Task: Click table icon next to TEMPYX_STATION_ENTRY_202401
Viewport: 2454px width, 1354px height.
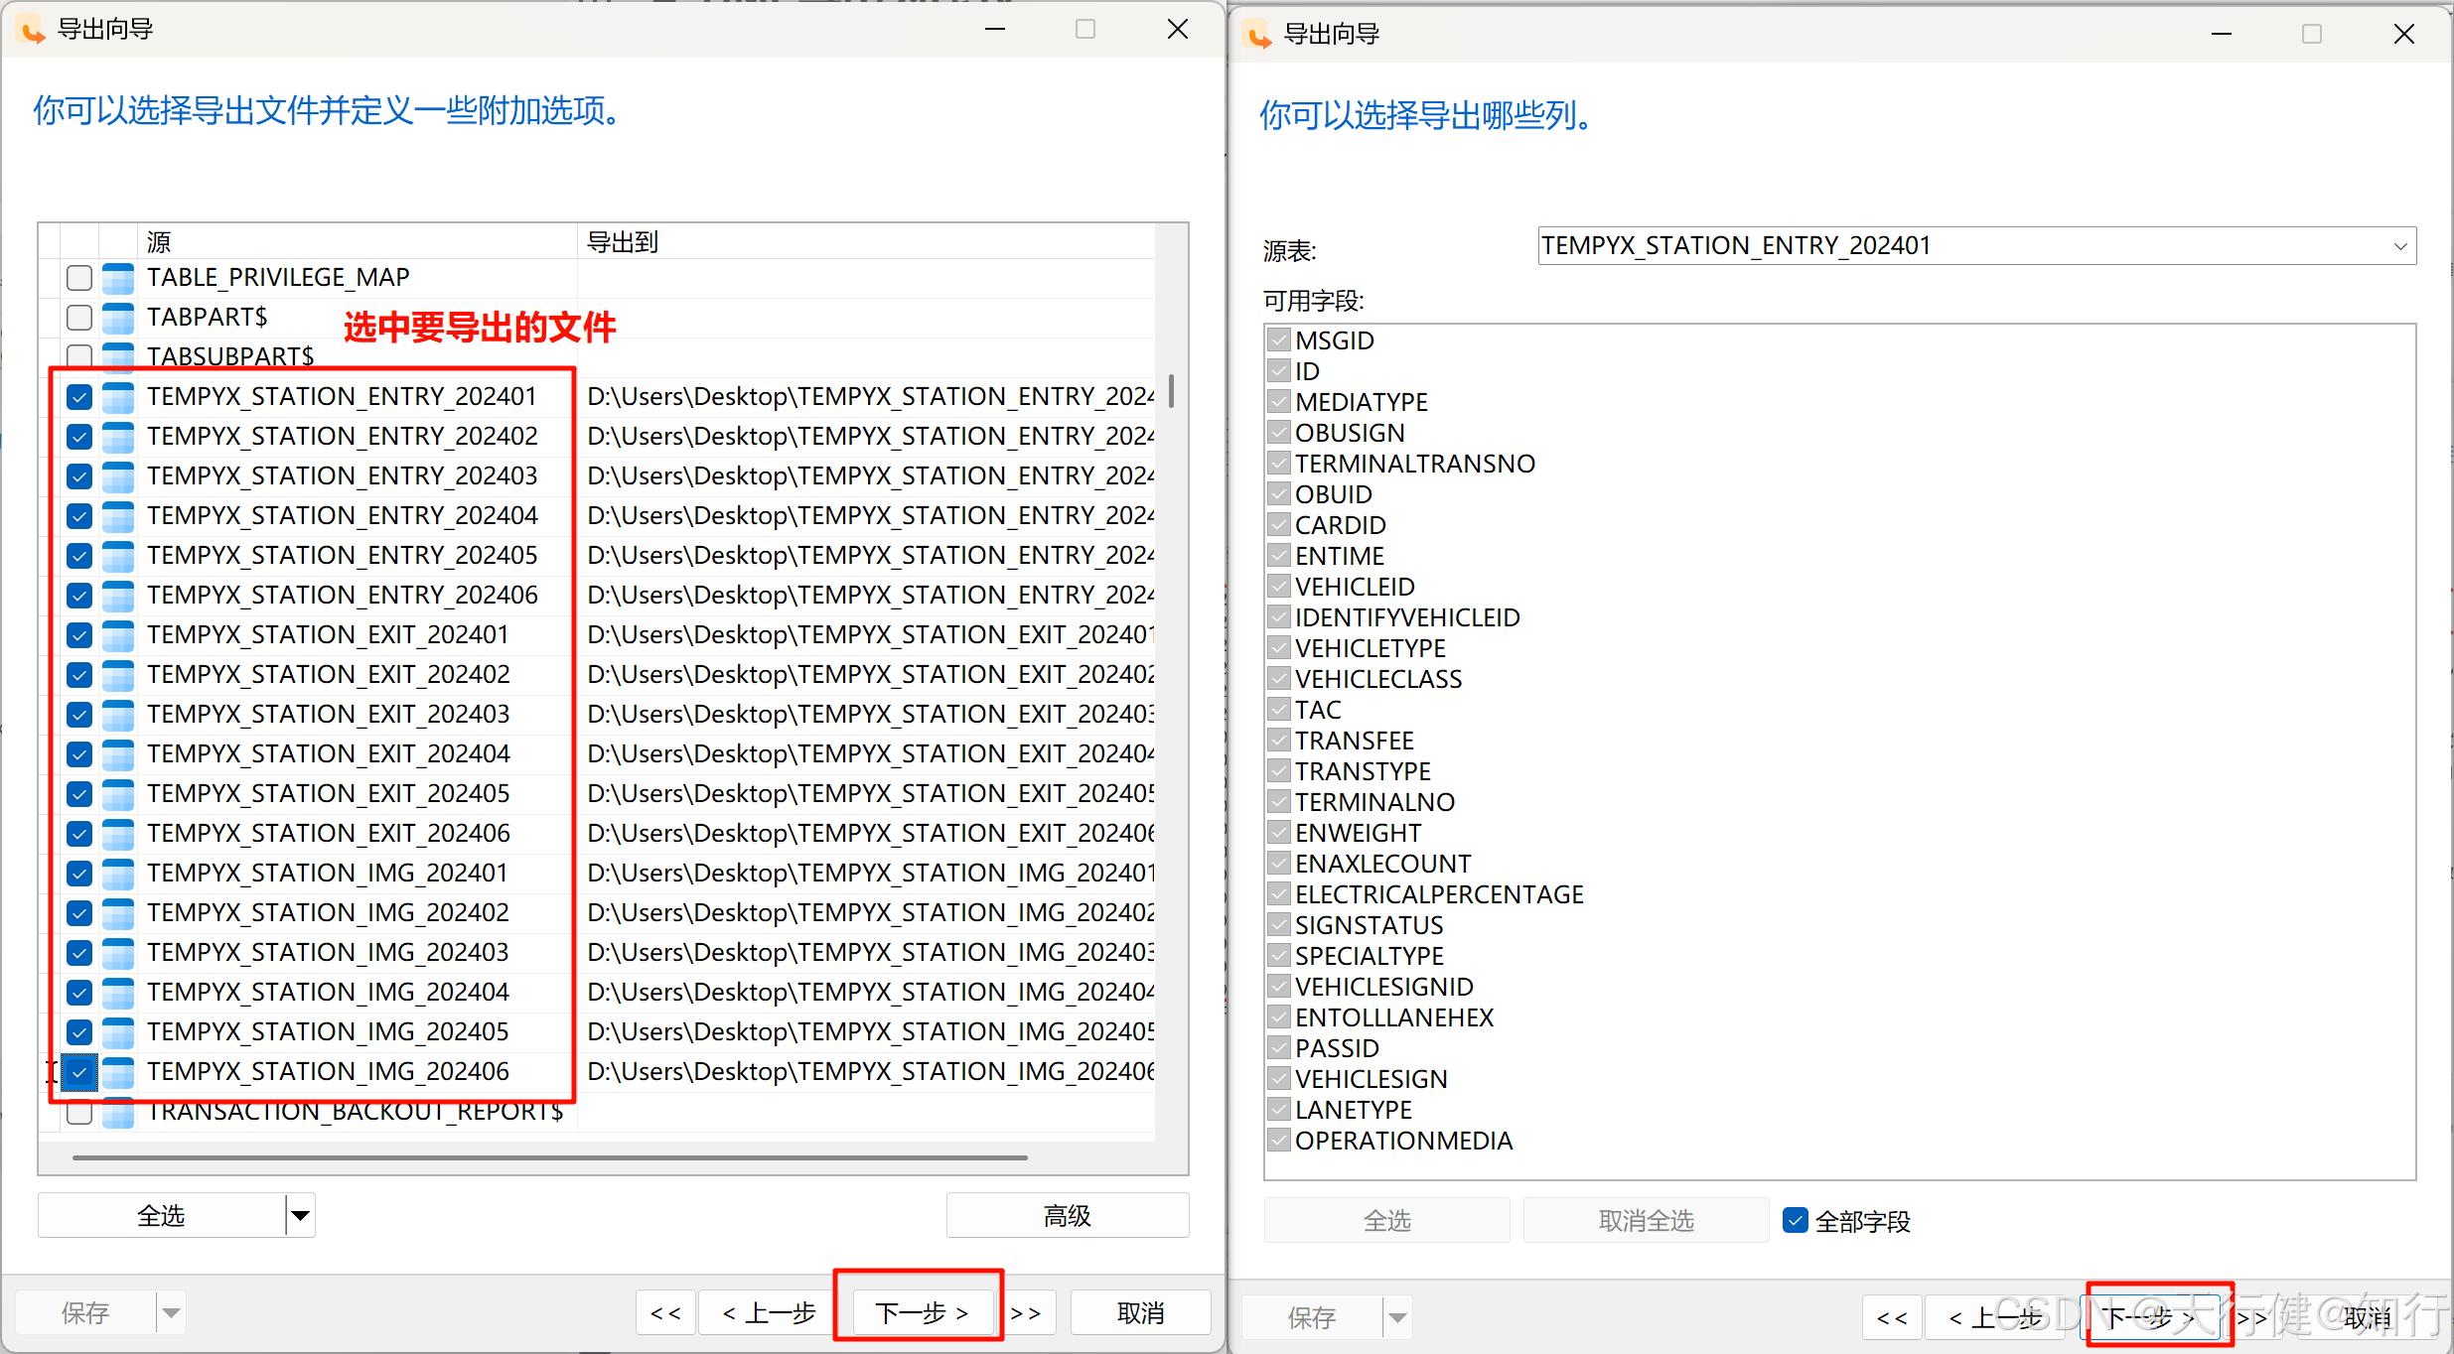Action: point(118,397)
